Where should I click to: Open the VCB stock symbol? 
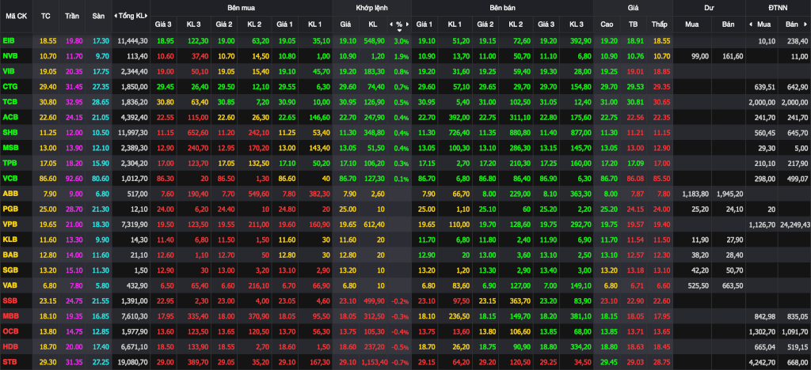(x=10, y=177)
